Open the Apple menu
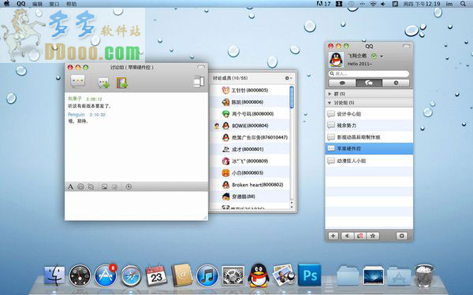Viewport: 473px width, 295px height. 6,4
